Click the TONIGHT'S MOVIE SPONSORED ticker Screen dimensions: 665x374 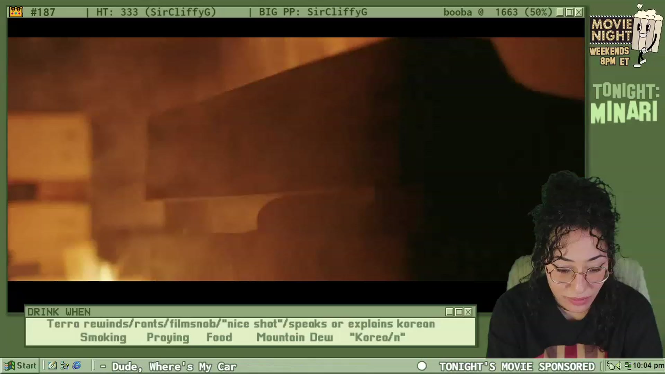coord(517,366)
